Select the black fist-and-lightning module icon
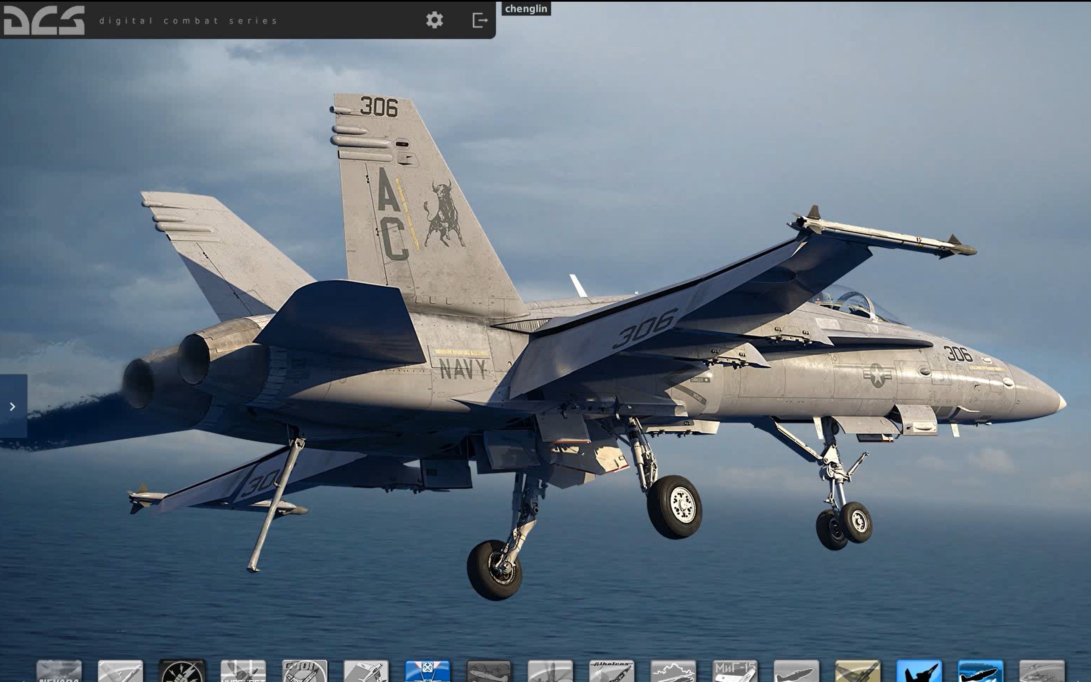 pos(182,671)
